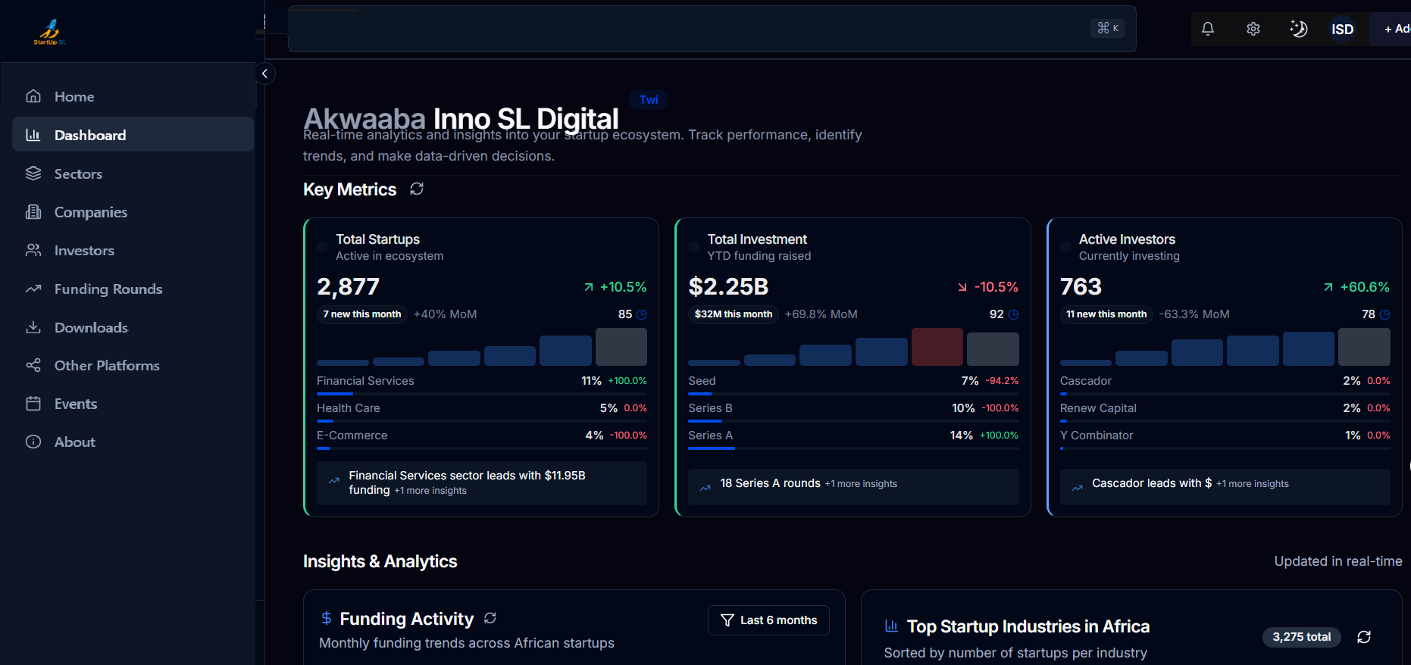Switch language using the Twi badge
This screenshot has height=665, width=1411.
(649, 100)
